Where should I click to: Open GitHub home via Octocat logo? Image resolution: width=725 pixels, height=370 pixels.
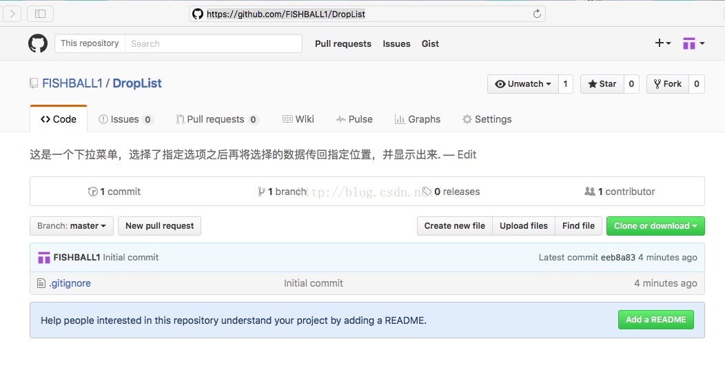pyautogui.click(x=38, y=43)
